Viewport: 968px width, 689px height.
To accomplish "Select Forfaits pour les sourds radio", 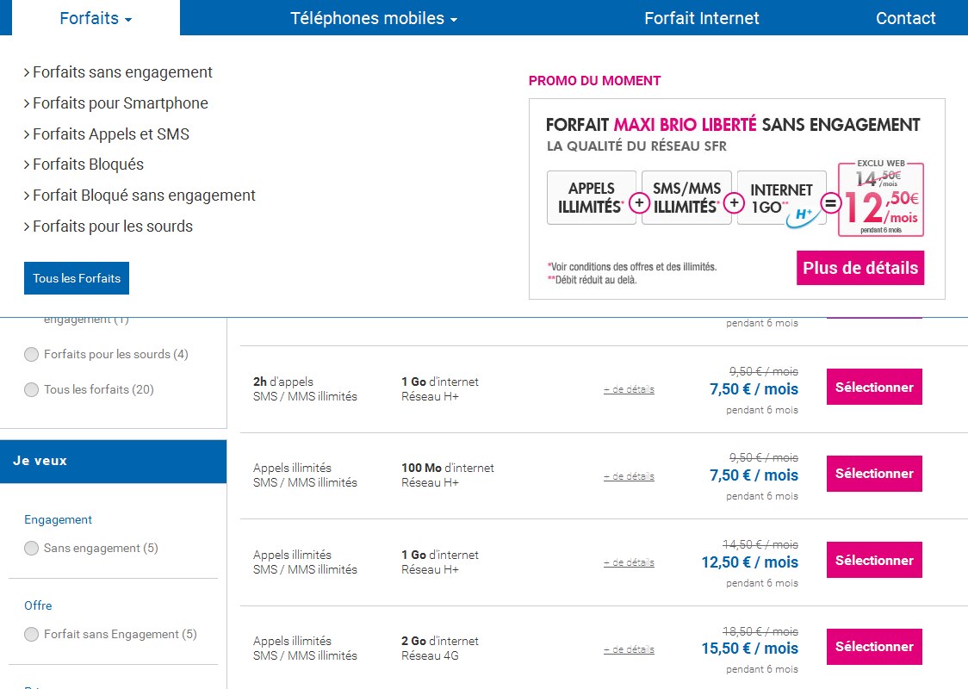I will click(x=32, y=355).
